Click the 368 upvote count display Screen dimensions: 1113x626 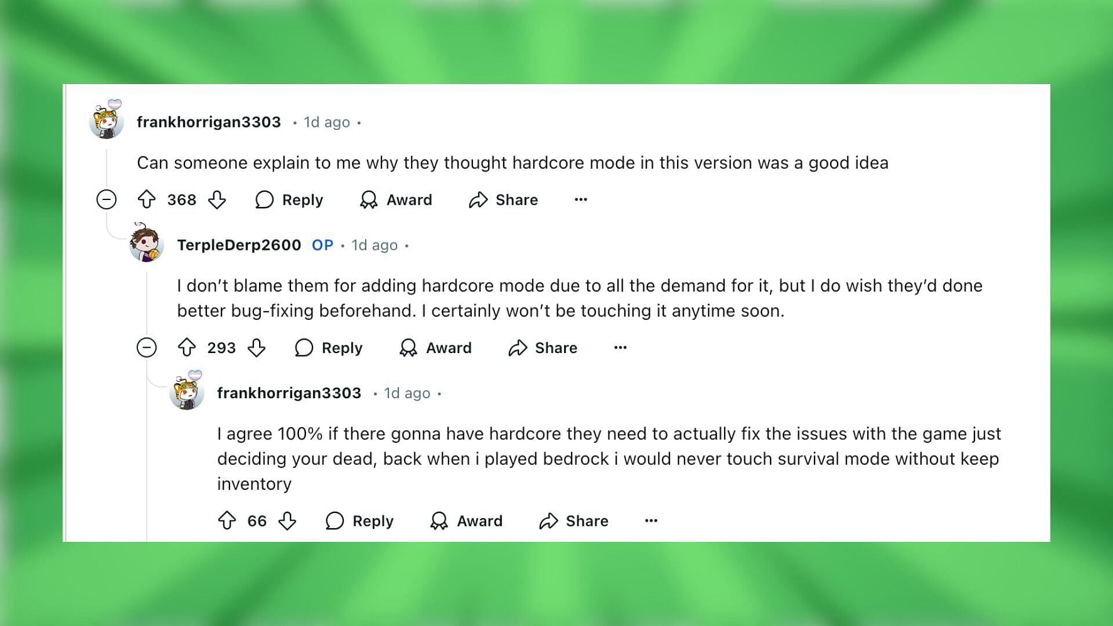point(180,199)
